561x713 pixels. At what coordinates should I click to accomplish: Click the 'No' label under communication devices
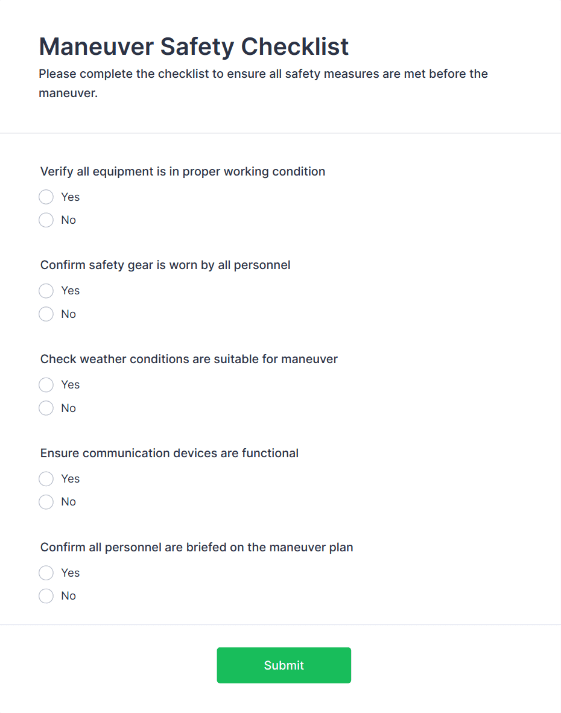[69, 502]
